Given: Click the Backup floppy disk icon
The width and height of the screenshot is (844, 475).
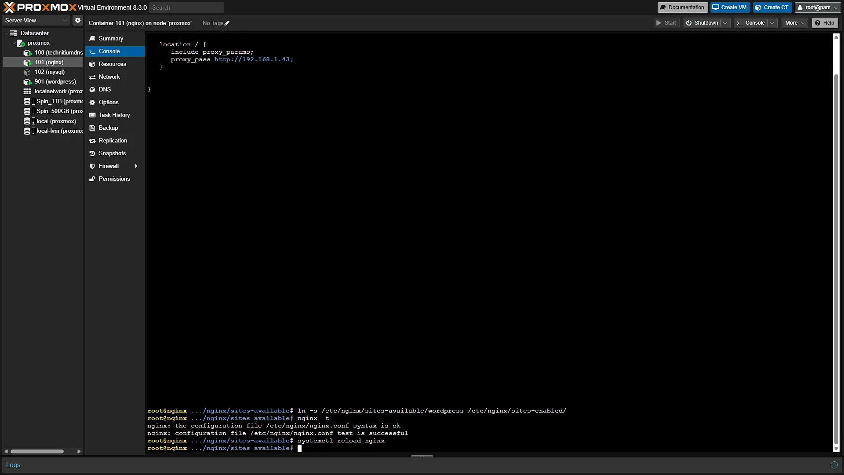Looking at the screenshot, I should point(92,128).
